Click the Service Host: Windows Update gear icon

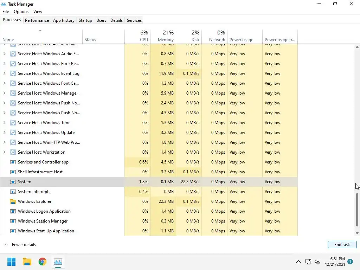pos(13,133)
